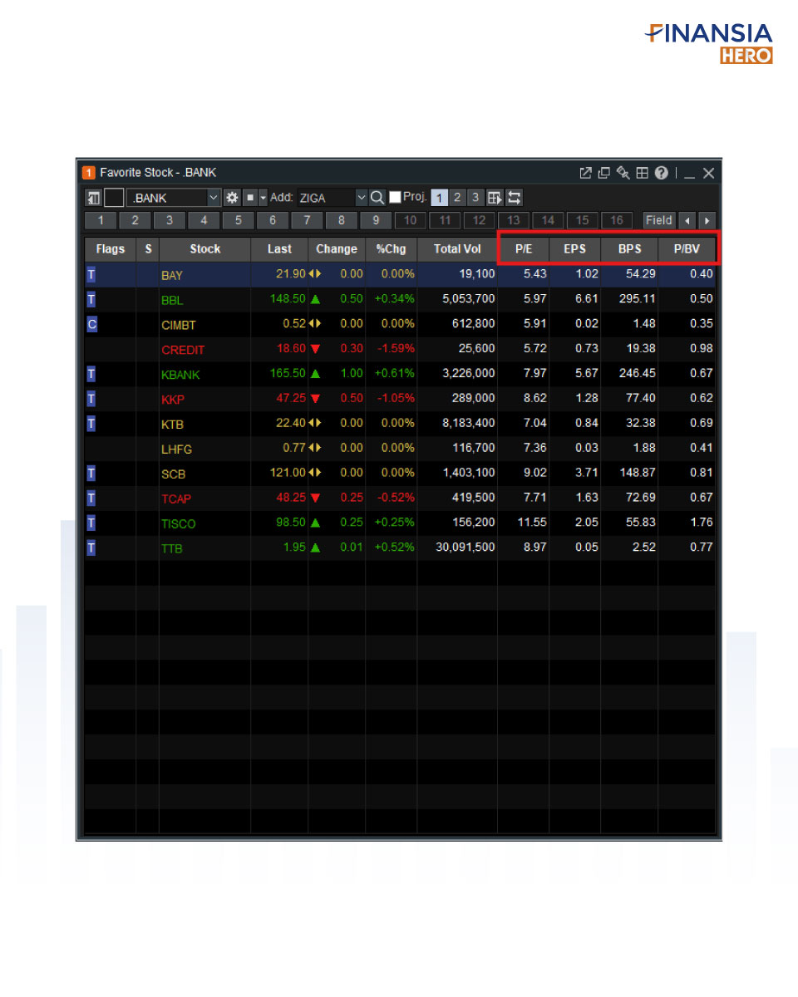The height and width of the screenshot is (997, 798).
Task: Click the blank box left of .BANK field
Action: pos(114,198)
